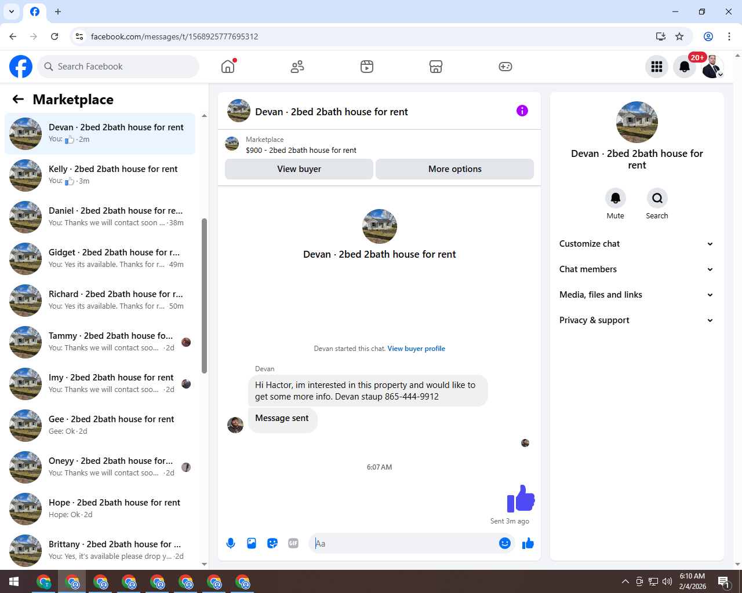Open the Windows Start button

[14, 581]
